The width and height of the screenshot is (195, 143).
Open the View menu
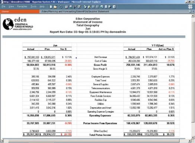coord(11,6)
